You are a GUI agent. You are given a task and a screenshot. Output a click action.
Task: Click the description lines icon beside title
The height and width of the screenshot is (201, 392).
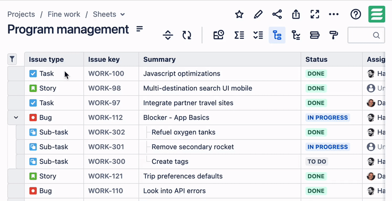[x=140, y=29]
